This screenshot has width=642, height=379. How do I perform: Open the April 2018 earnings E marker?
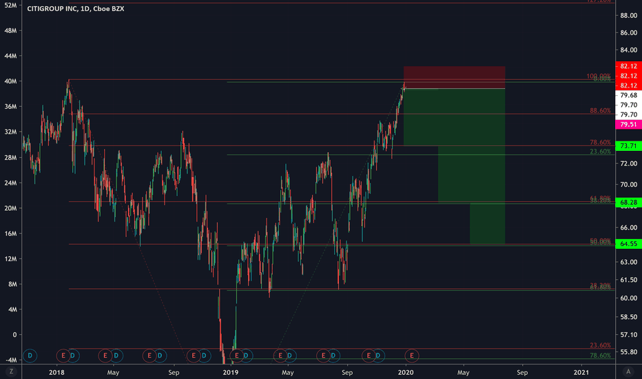(105, 356)
